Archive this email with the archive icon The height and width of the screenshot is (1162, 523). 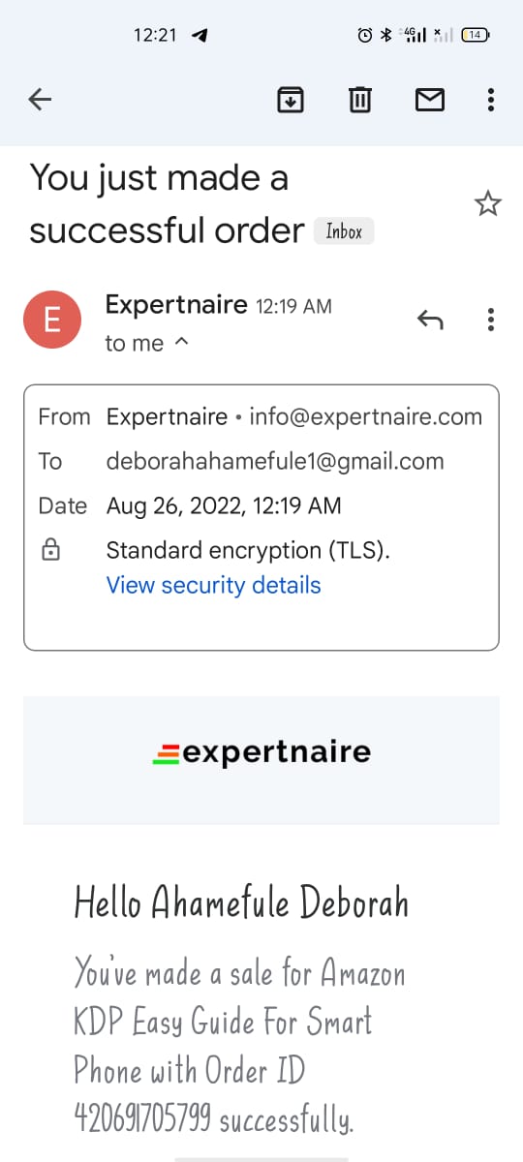point(291,99)
